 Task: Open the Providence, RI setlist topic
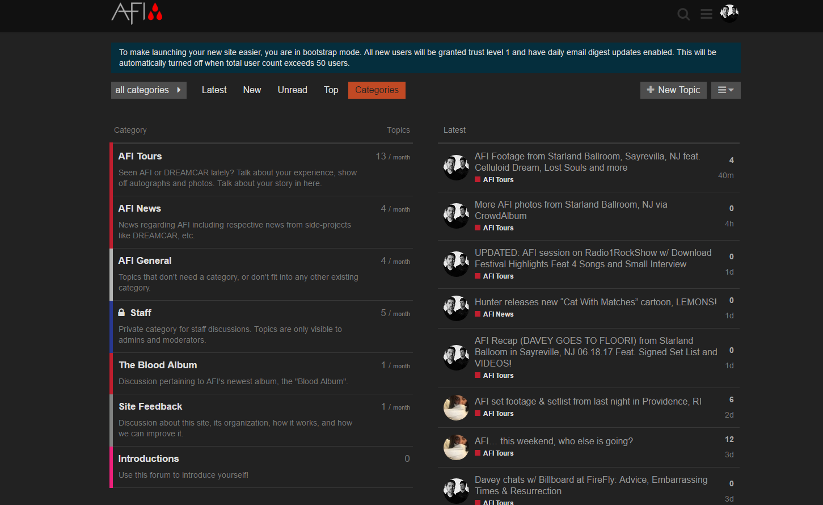[588, 401]
